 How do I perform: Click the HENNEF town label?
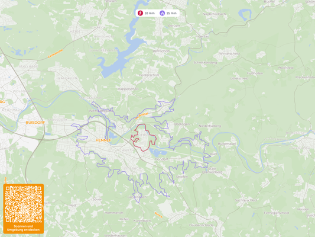tap(103, 140)
